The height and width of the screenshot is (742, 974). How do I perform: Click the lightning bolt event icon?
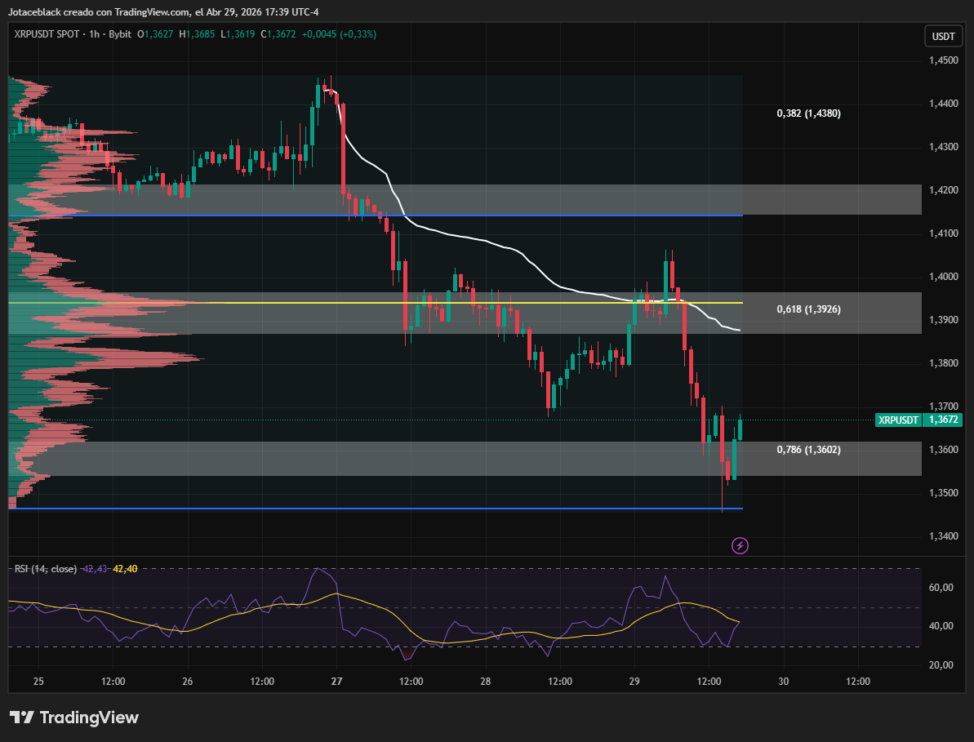(740, 546)
